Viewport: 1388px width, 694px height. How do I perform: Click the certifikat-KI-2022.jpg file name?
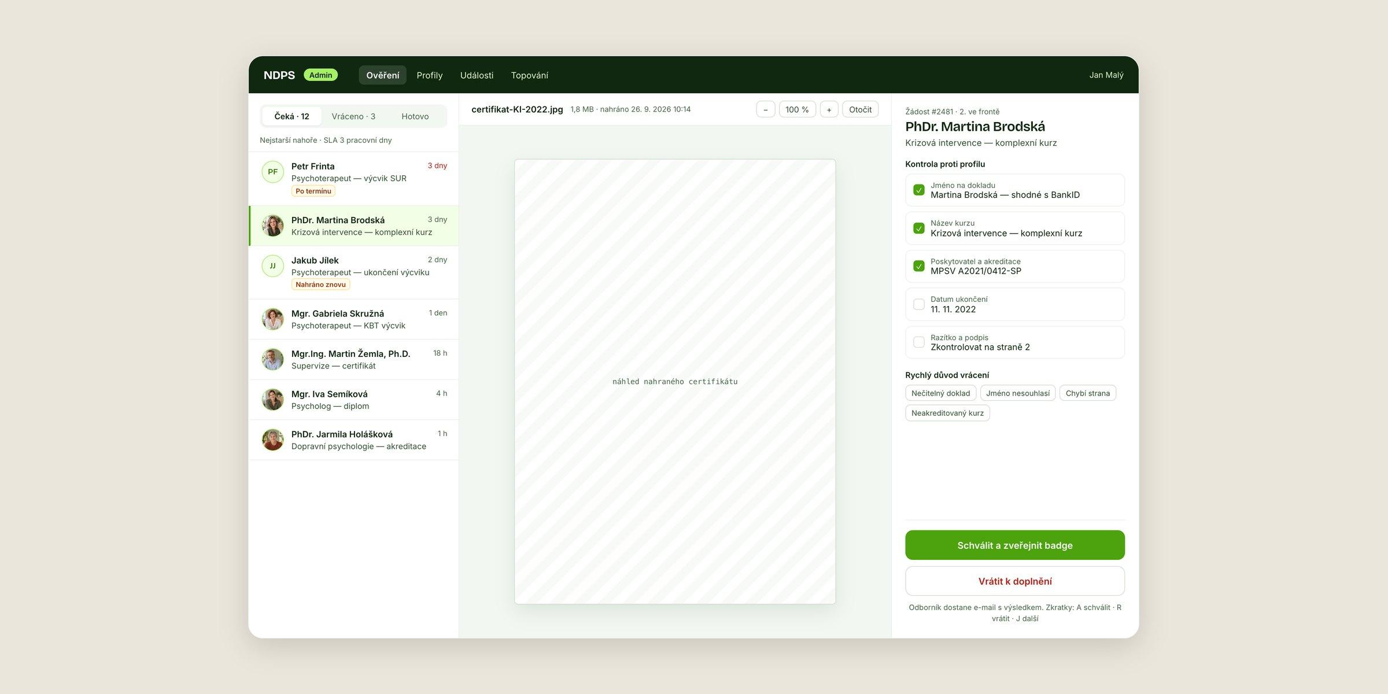tap(517, 109)
